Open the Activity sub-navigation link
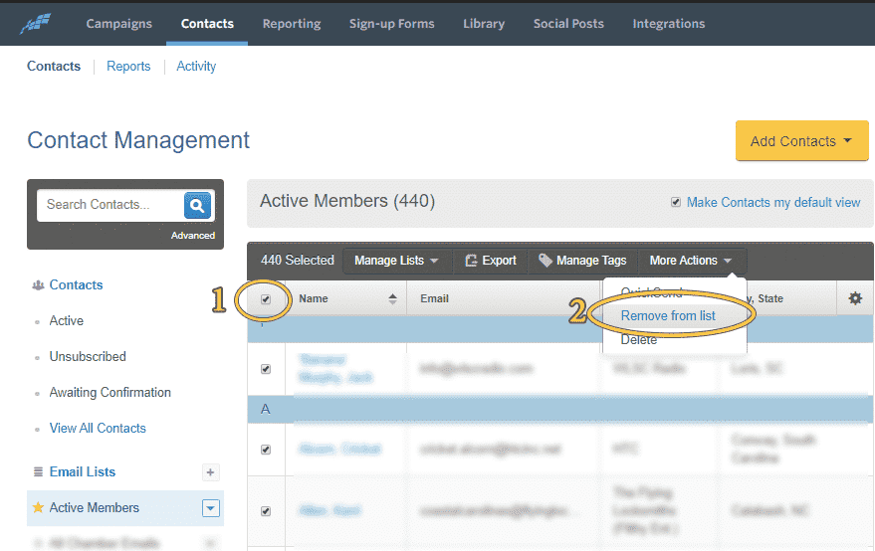This screenshot has height=551, width=875. pyautogui.click(x=196, y=67)
